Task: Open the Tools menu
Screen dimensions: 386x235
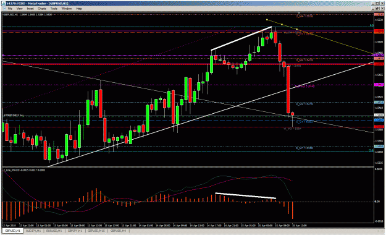Action: coord(54,9)
